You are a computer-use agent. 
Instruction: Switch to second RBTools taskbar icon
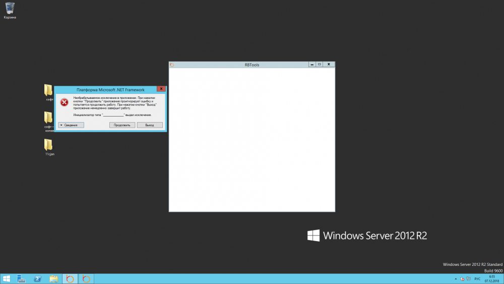(x=86, y=278)
